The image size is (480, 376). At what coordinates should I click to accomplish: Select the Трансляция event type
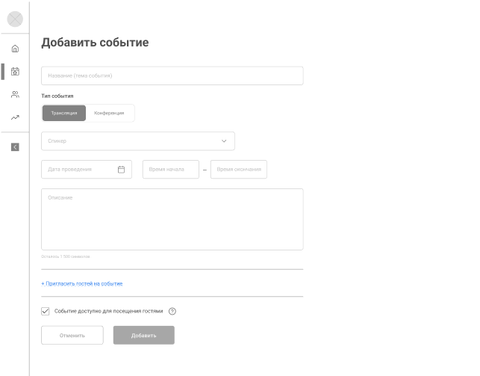pyautogui.click(x=64, y=113)
